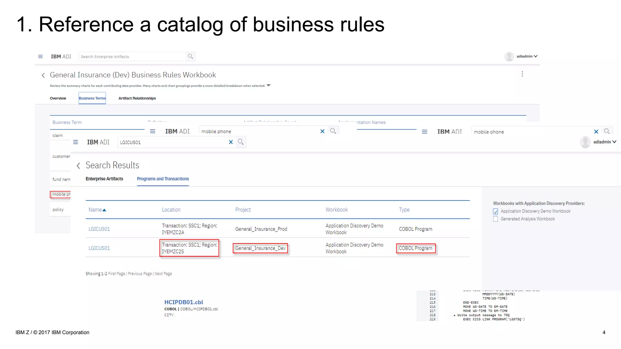Viewport: 621px width, 349px height.
Task: Select claim business term row
Action: (x=60, y=135)
